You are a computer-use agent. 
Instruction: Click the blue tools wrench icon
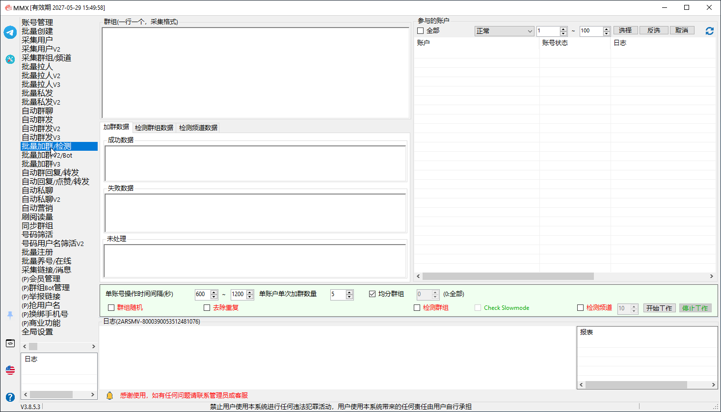pyautogui.click(x=10, y=59)
